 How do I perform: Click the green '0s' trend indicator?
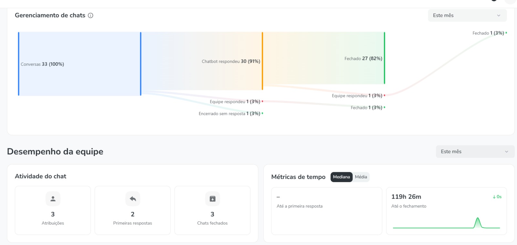(x=497, y=197)
